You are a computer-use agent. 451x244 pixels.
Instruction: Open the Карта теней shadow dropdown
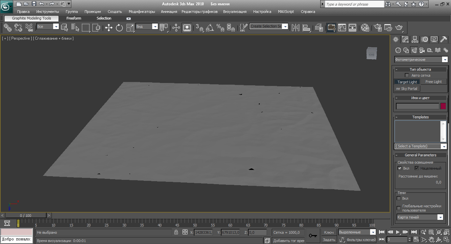440,218
